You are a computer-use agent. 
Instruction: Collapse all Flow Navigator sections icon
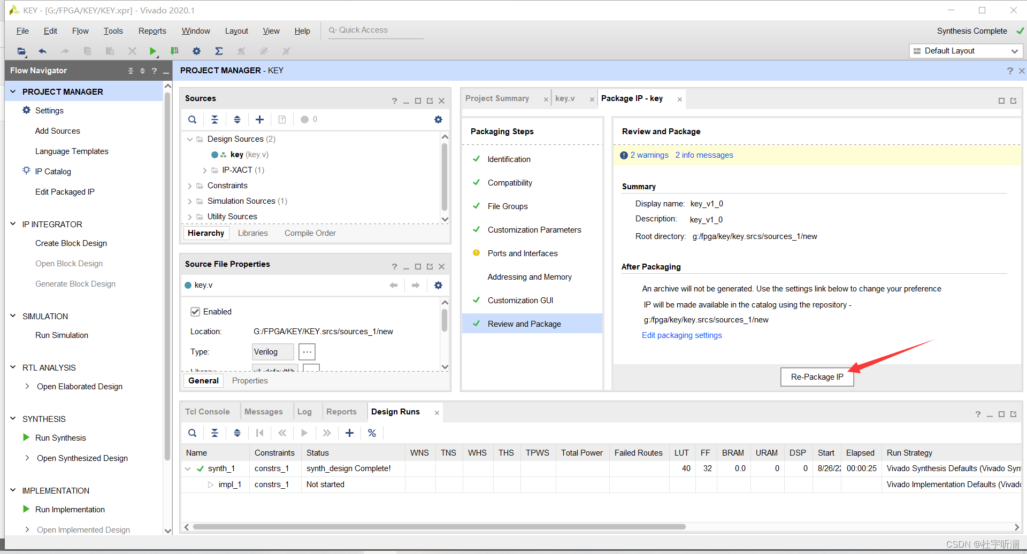(131, 71)
